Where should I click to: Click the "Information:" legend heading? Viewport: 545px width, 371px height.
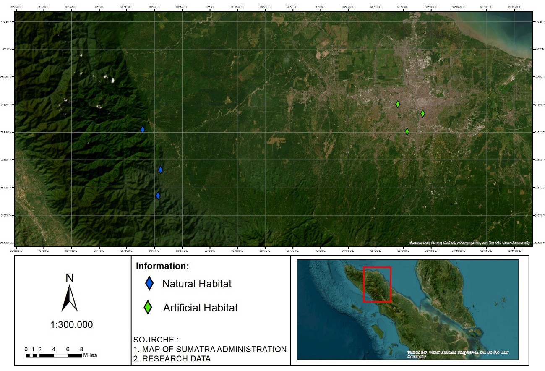coord(162,266)
